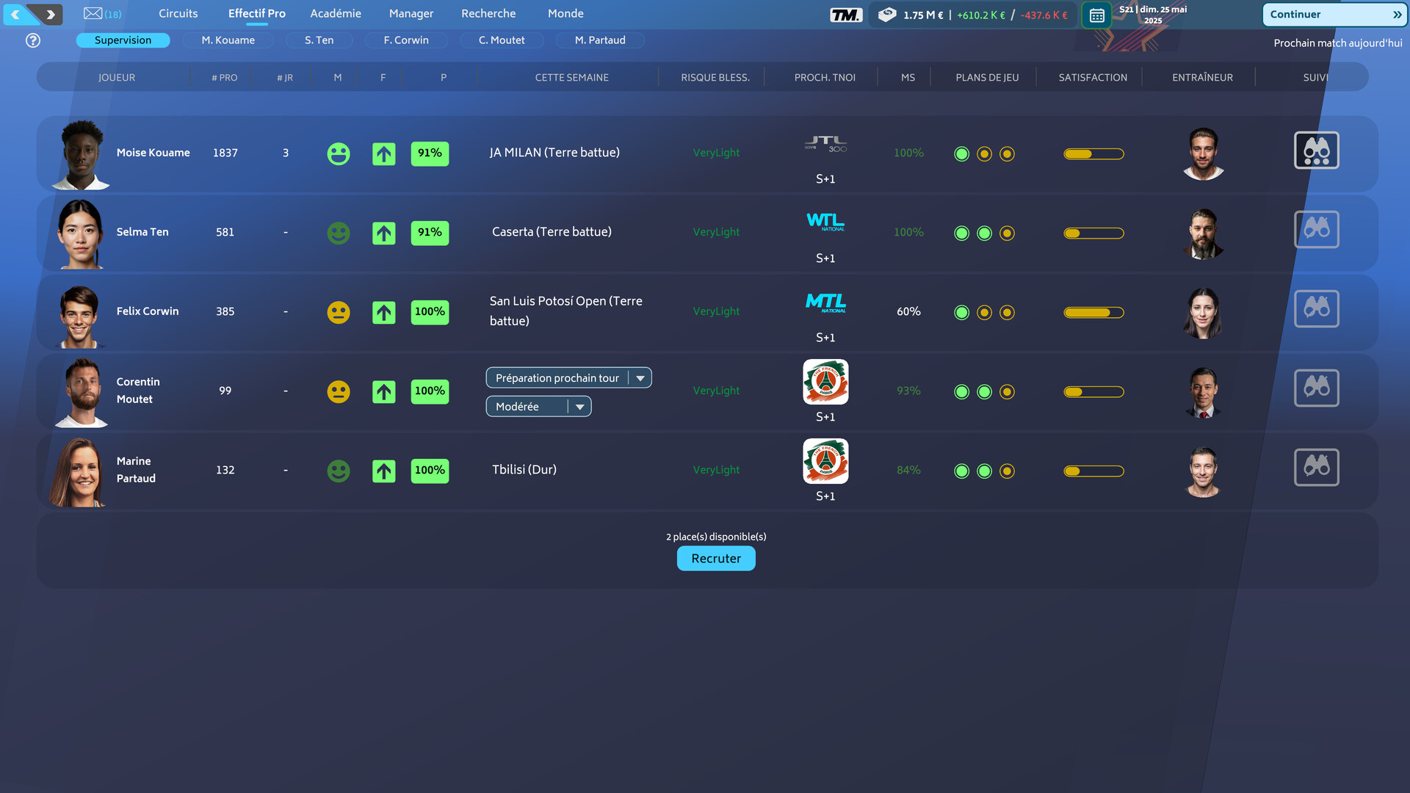Open the Circuits menu
This screenshot has width=1410, height=793.
(x=178, y=14)
